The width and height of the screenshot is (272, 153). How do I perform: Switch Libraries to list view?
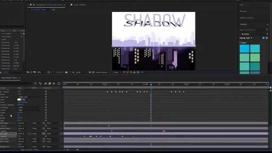point(267,38)
